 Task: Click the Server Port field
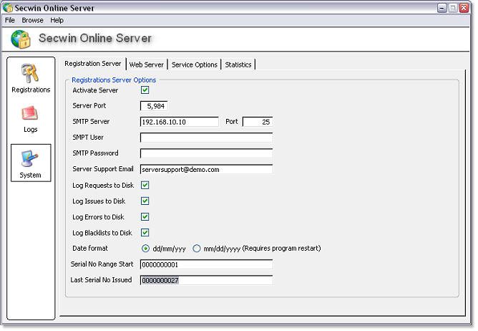154,106
